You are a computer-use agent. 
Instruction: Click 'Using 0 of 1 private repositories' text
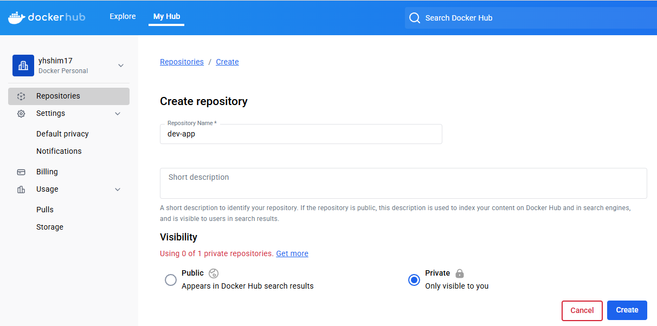tap(217, 253)
